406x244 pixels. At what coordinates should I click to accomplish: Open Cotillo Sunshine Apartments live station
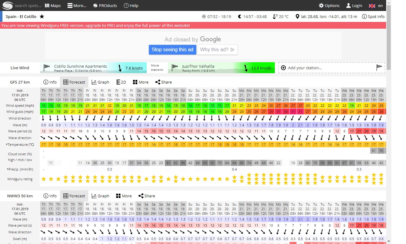(93, 68)
